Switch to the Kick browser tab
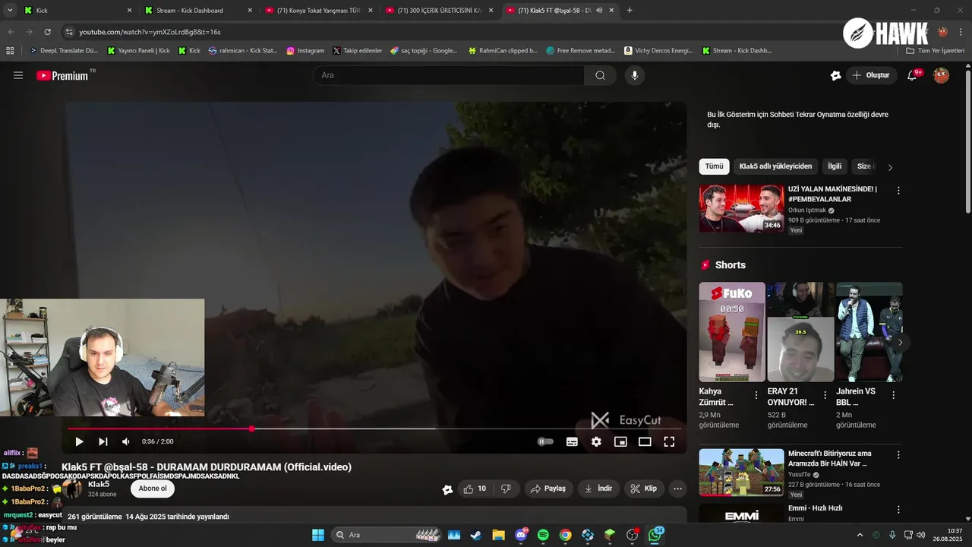Image resolution: width=972 pixels, height=547 pixels. coord(76,11)
